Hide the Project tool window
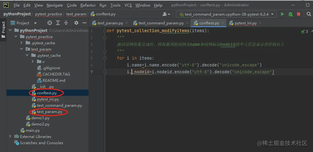 point(85,23)
